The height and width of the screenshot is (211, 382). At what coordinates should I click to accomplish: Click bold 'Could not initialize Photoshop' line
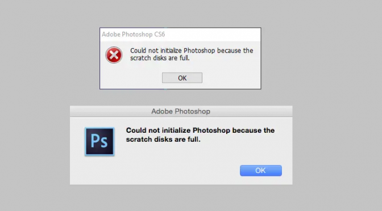(x=200, y=130)
